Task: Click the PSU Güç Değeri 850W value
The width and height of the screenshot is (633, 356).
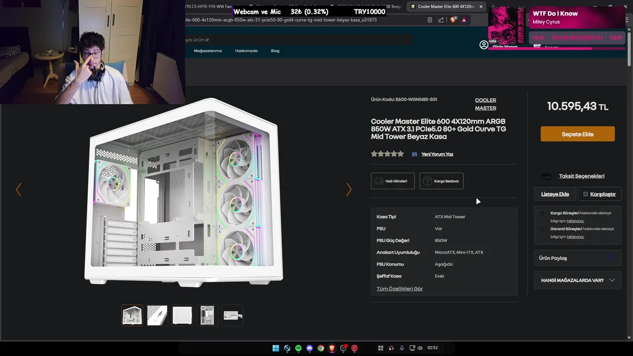Action: click(x=441, y=240)
